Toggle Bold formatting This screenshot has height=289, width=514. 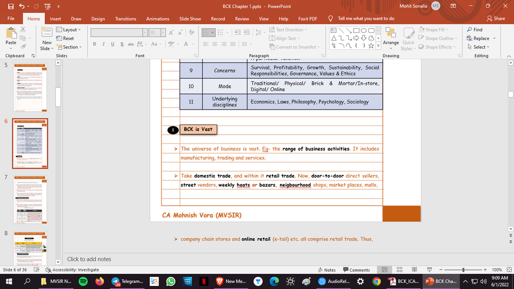click(94, 44)
